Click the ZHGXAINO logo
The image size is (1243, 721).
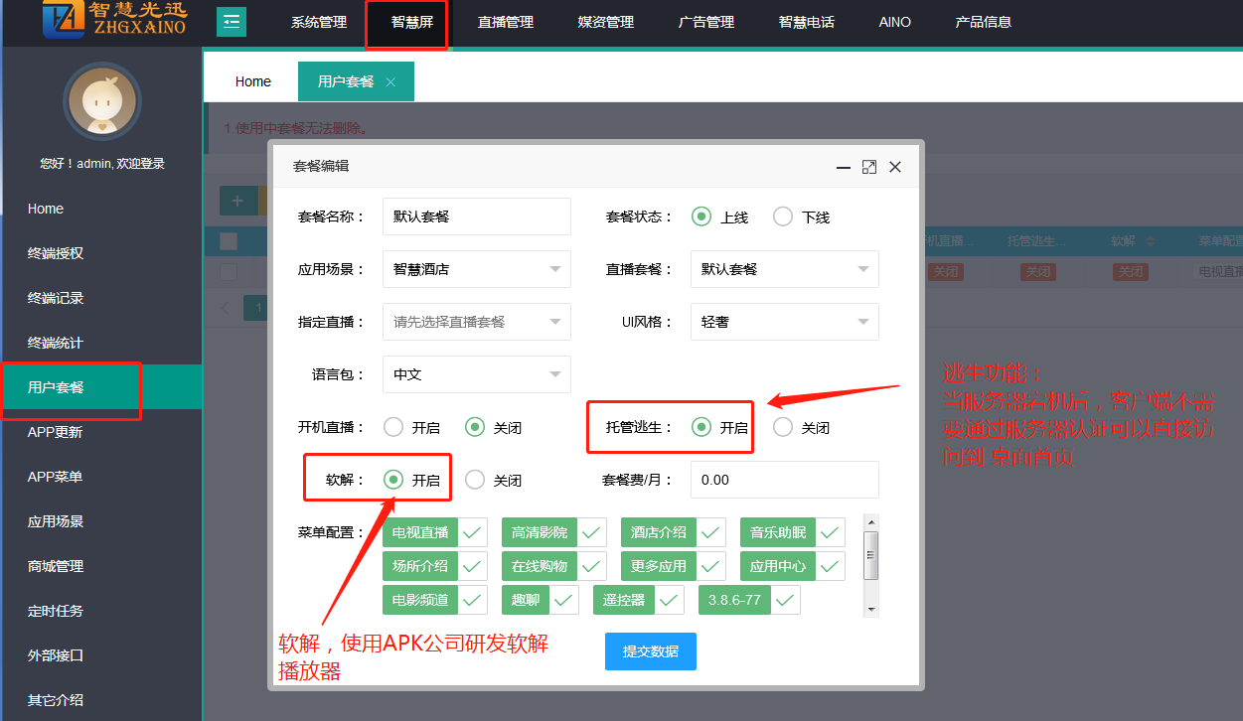pyautogui.click(x=114, y=20)
